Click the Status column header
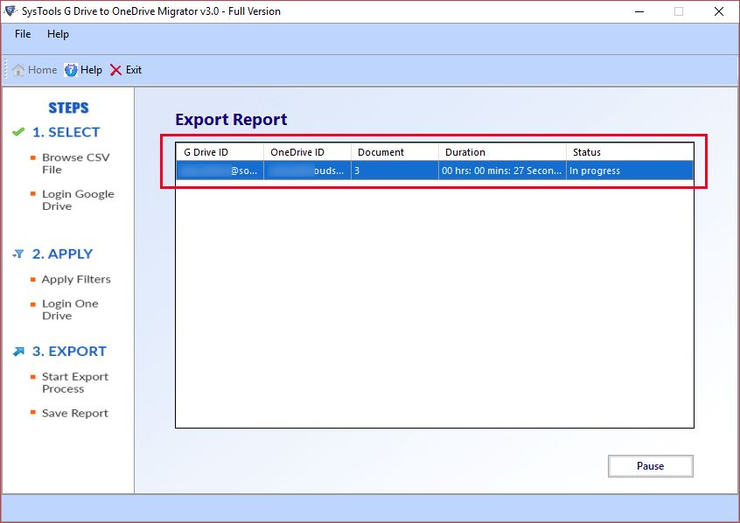Screen dimensions: 740x523 (630, 152)
